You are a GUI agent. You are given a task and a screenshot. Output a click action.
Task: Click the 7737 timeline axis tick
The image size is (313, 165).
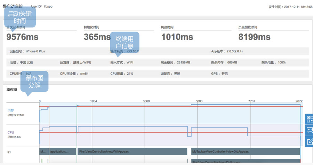pyautogui.click(x=251, y=101)
